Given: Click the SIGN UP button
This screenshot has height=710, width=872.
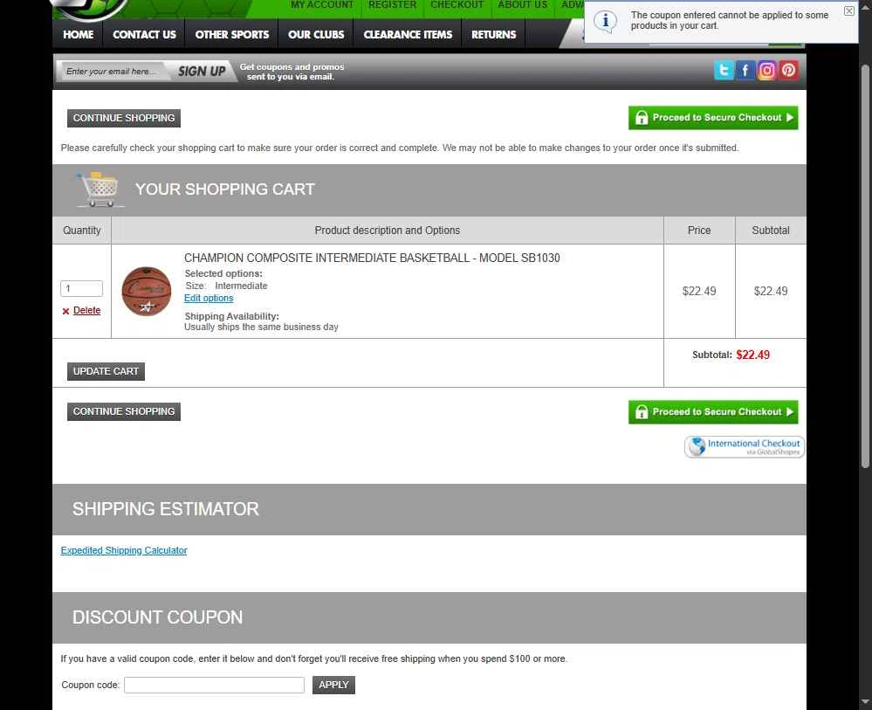Looking at the screenshot, I should (x=202, y=72).
